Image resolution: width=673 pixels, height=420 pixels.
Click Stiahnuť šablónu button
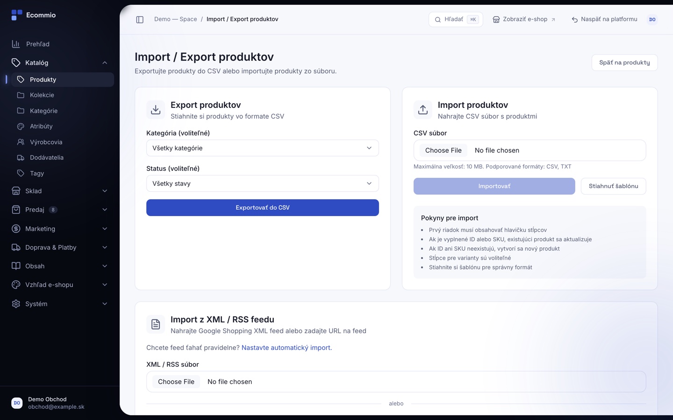(613, 186)
